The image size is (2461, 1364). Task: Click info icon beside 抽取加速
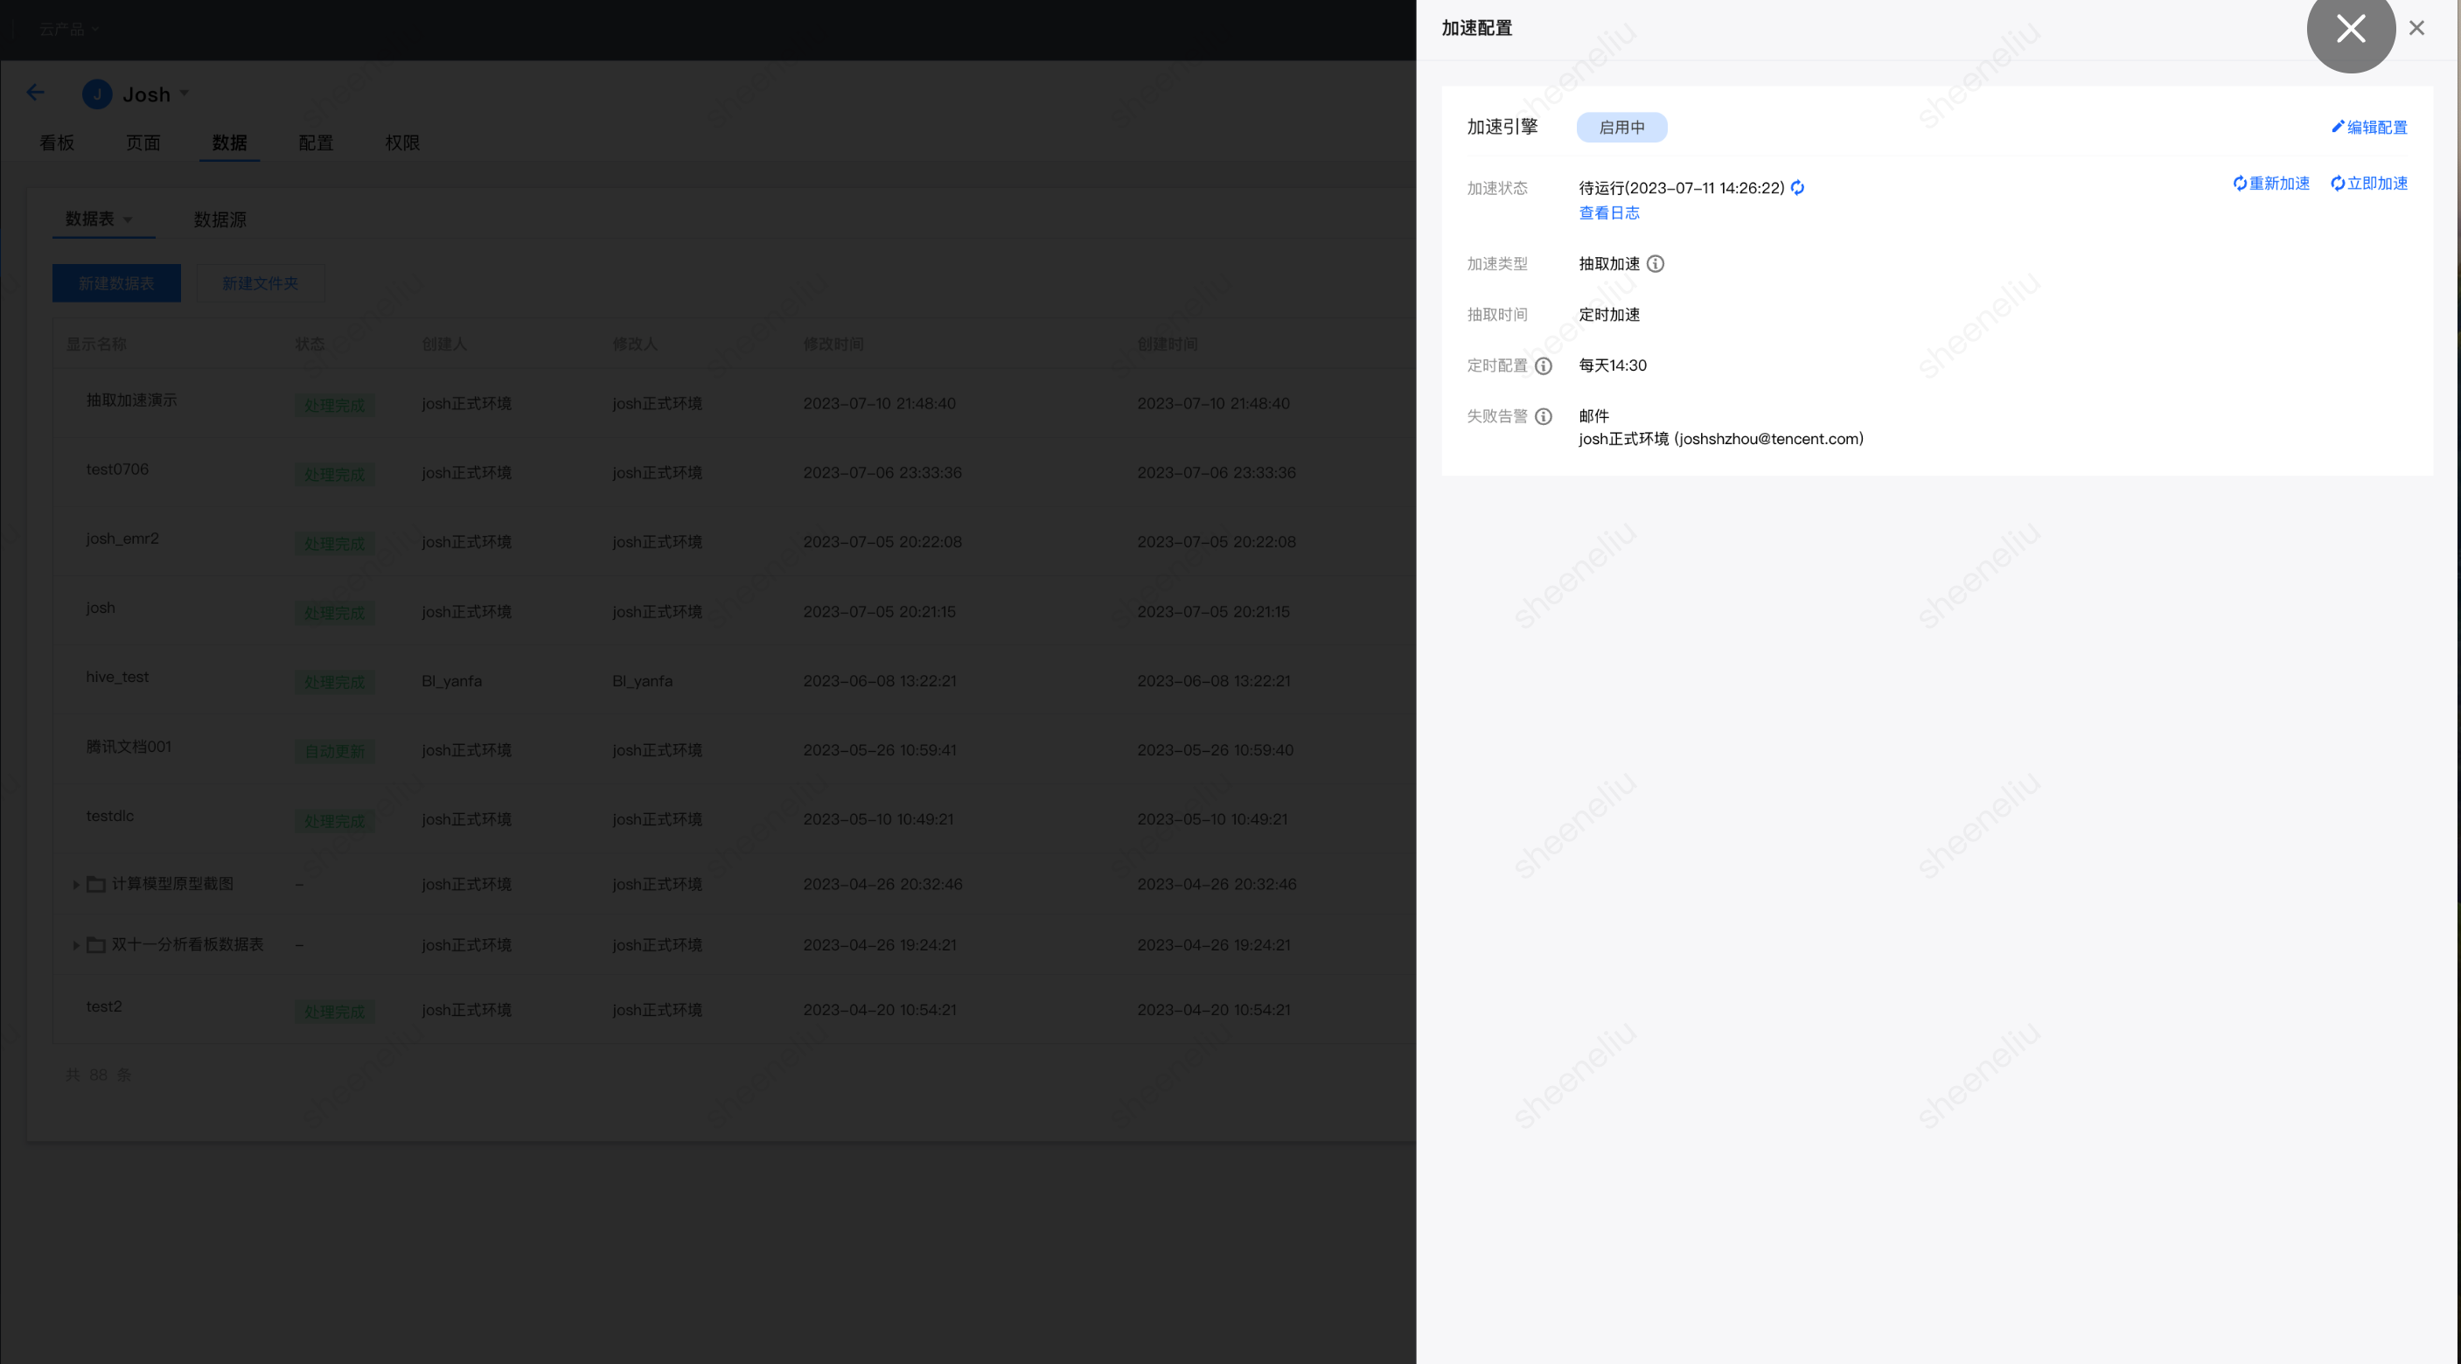(1656, 264)
